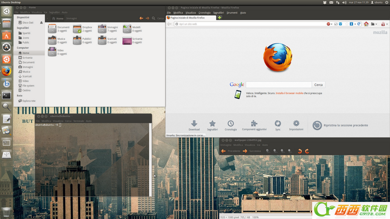The width and height of the screenshot is (390, 219).
Task: Open the volume indicator in top panel
Action: click(344, 2)
